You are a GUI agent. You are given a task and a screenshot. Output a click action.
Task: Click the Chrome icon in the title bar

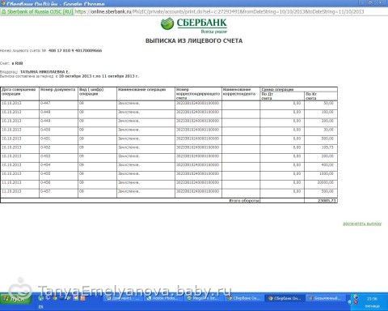(3, 3)
